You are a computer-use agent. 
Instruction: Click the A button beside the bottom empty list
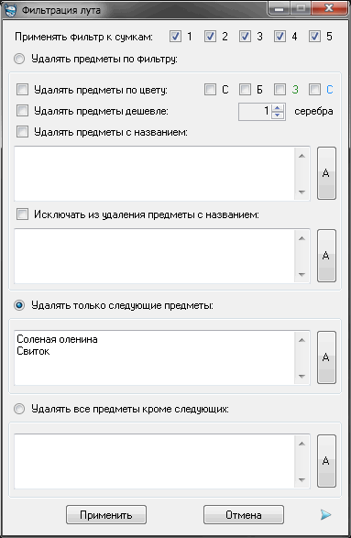[x=326, y=461]
